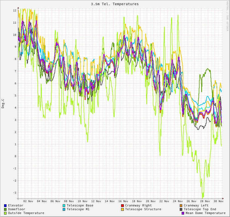This screenshot has height=217, width=230.
Task: Click the Deg.C vertical axis title
Action: 3,103
